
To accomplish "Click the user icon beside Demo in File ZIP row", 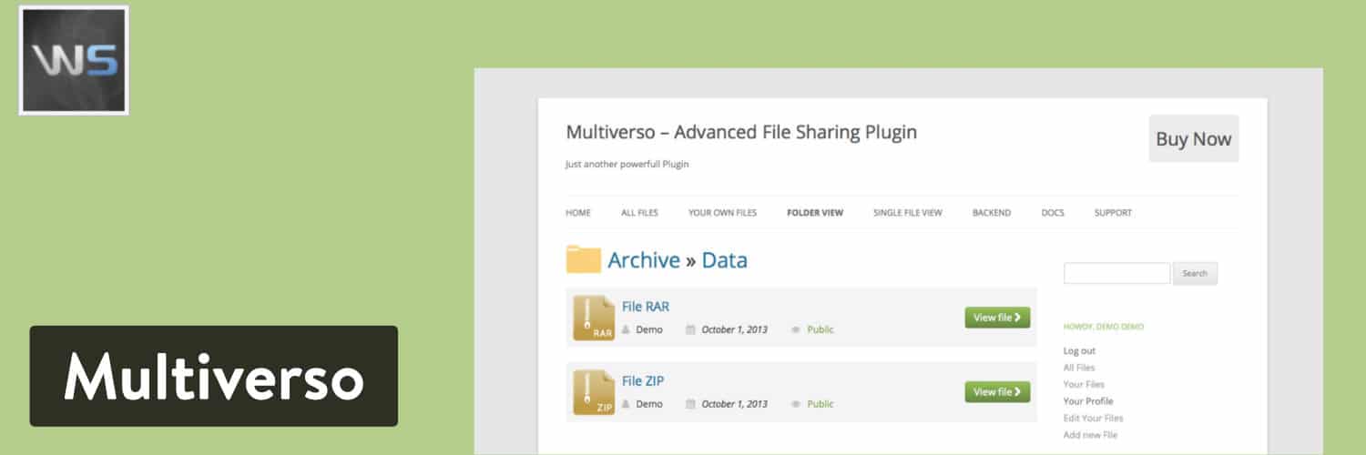I will (x=626, y=404).
